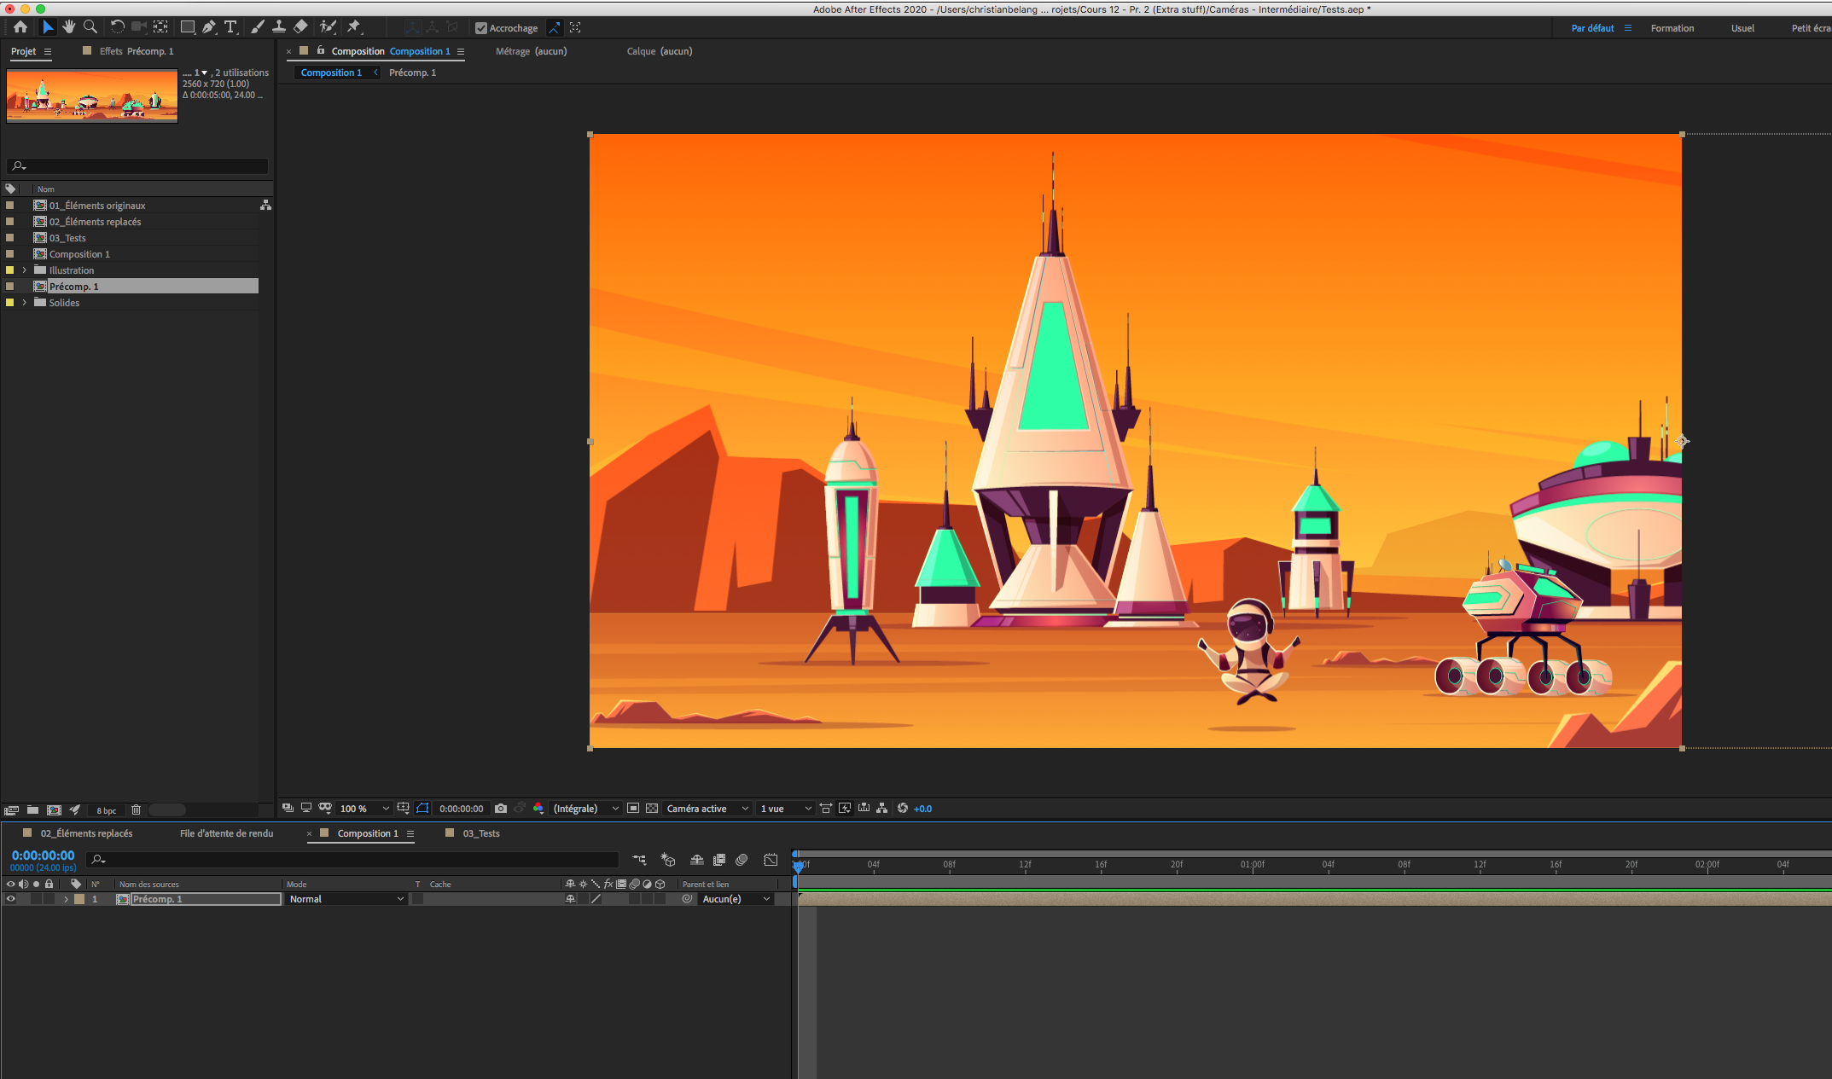Image resolution: width=1832 pixels, height=1079 pixels.
Task: Select the Usuel workspace
Action: coord(1742,28)
